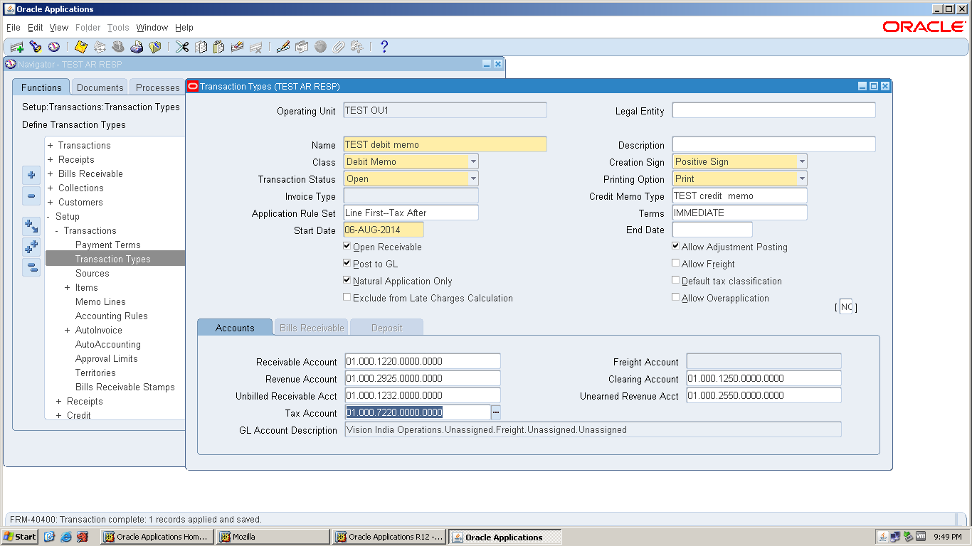This screenshot has height=546, width=972.
Task: Expand the Bills Receivable tree node
Action: click(51, 173)
